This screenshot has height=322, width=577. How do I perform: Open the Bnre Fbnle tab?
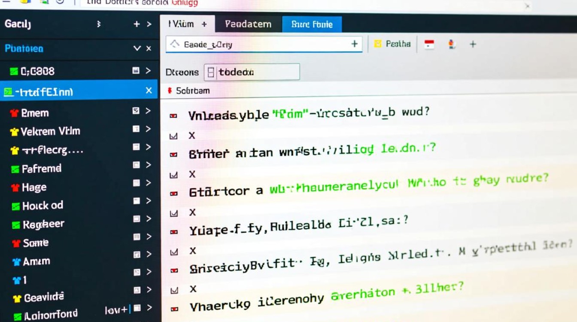[x=312, y=24]
